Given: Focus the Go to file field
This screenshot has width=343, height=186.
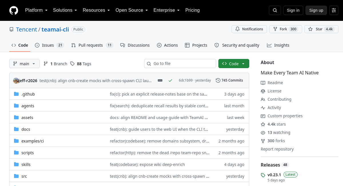Looking at the screenshot, I should (x=180, y=64).
